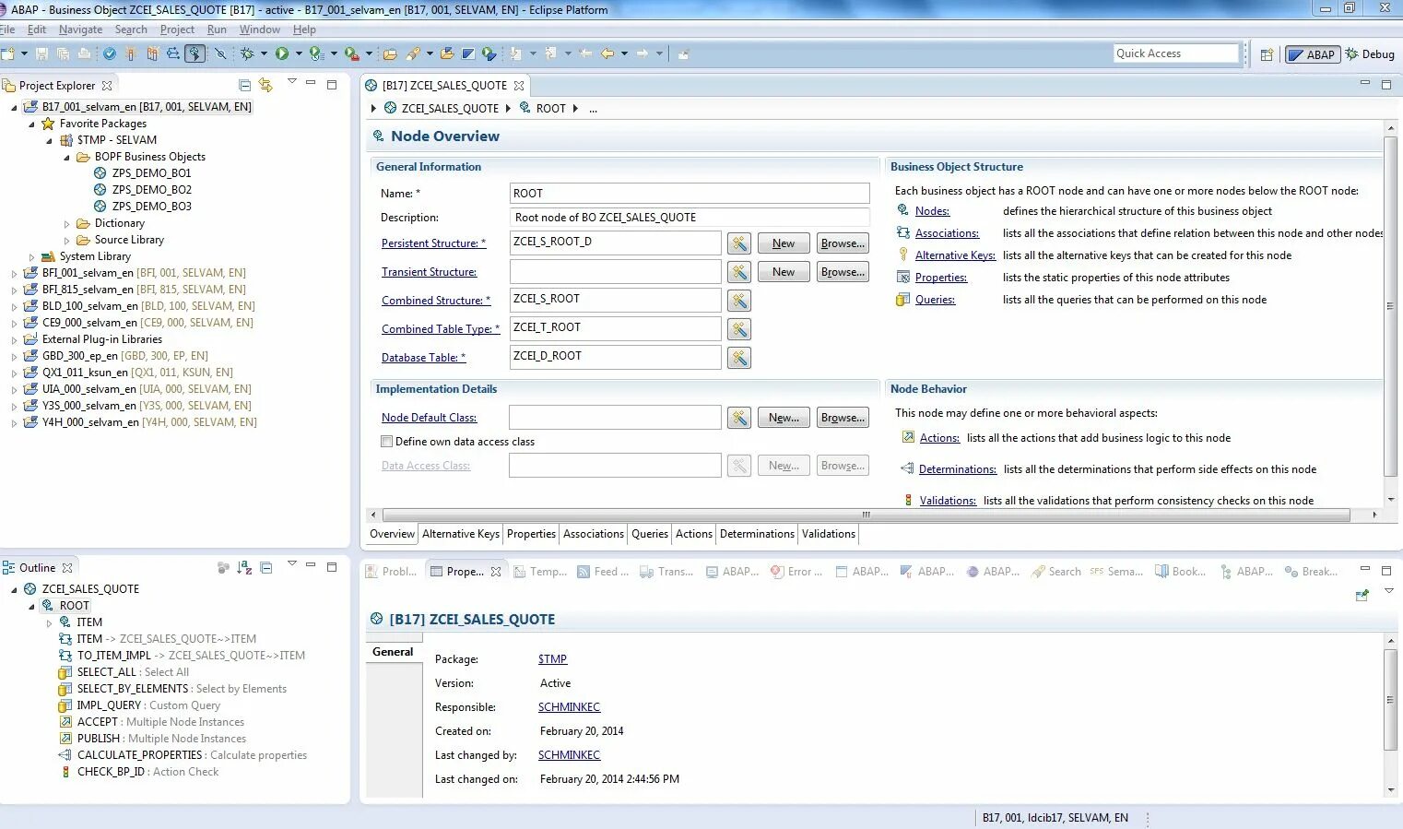Click Browse button for Node Default Class

(843, 418)
